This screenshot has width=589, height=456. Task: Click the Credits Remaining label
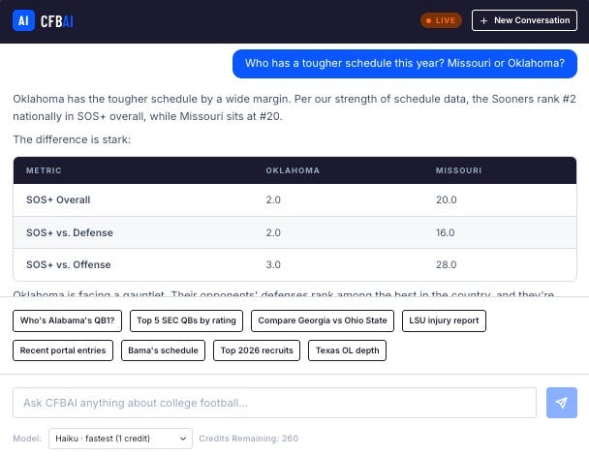click(248, 439)
